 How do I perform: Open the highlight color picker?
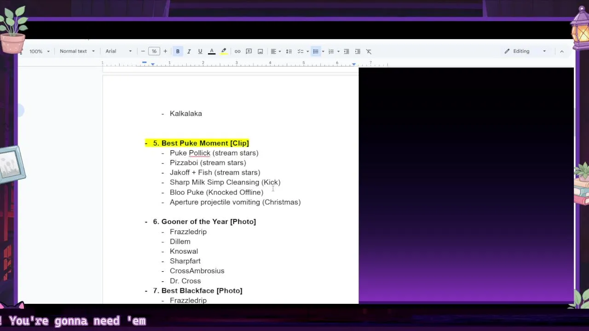[x=224, y=51]
